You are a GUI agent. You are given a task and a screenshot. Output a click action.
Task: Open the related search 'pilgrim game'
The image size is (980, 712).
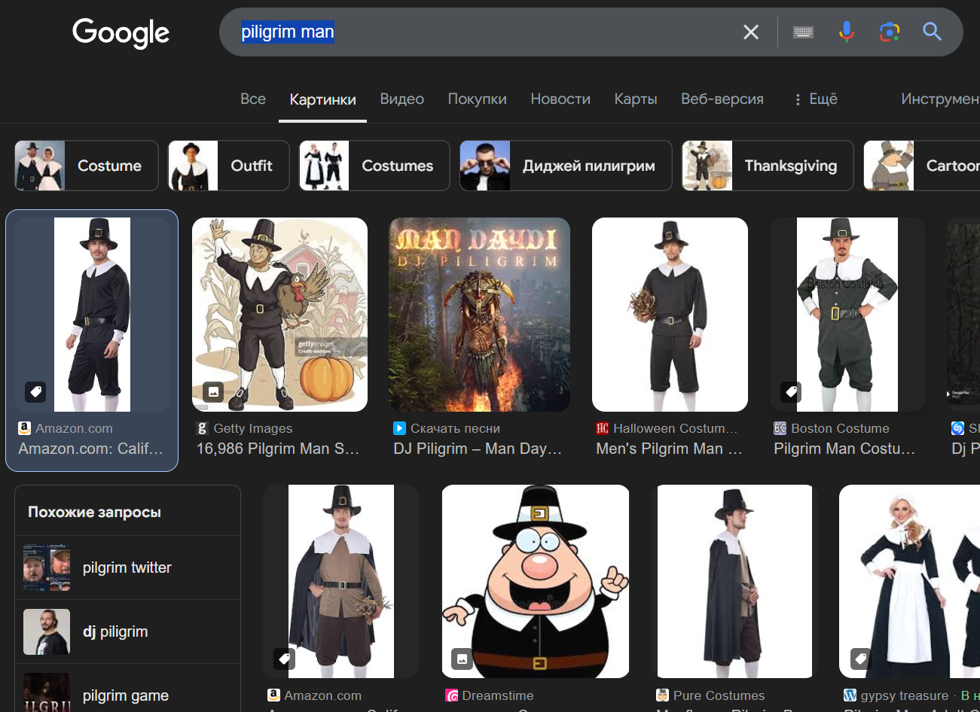(127, 695)
